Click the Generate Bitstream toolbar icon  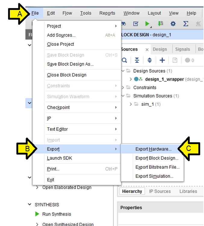pyautogui.click(x=160, y=24)
